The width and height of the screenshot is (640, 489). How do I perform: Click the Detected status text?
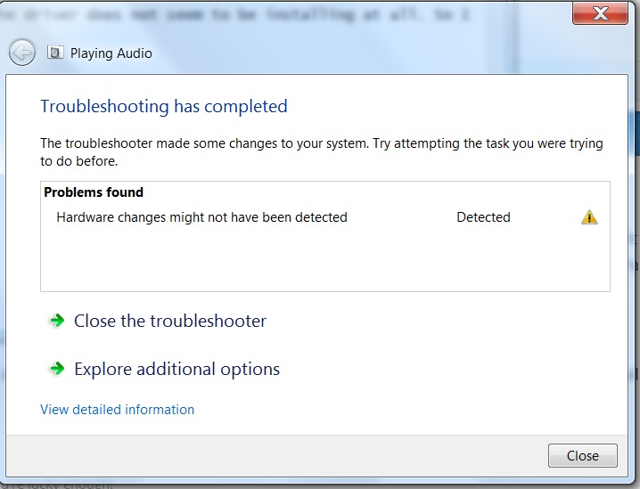(x=483, y=217)
